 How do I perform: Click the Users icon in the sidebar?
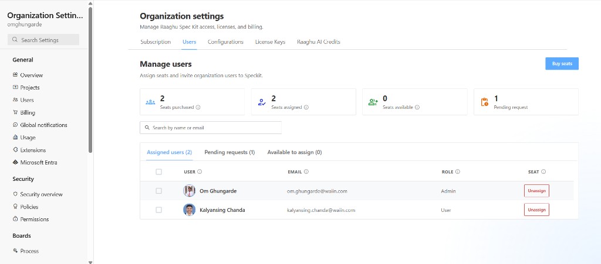coord(15,100)
